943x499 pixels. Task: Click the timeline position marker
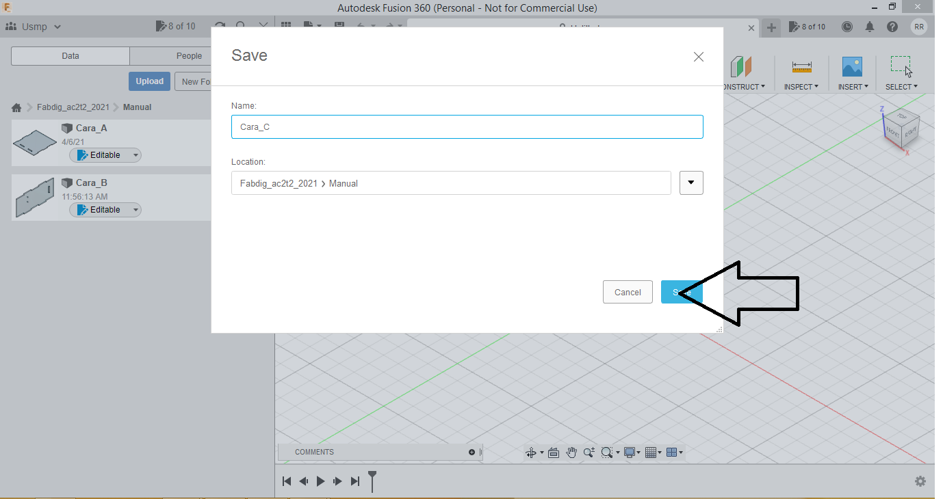(x=372, y=481)
